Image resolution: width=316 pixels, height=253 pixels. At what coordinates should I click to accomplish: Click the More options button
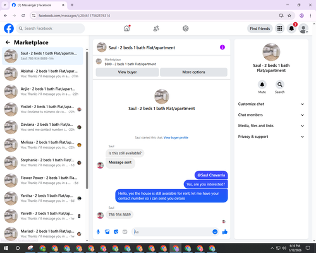coord(193,72)
